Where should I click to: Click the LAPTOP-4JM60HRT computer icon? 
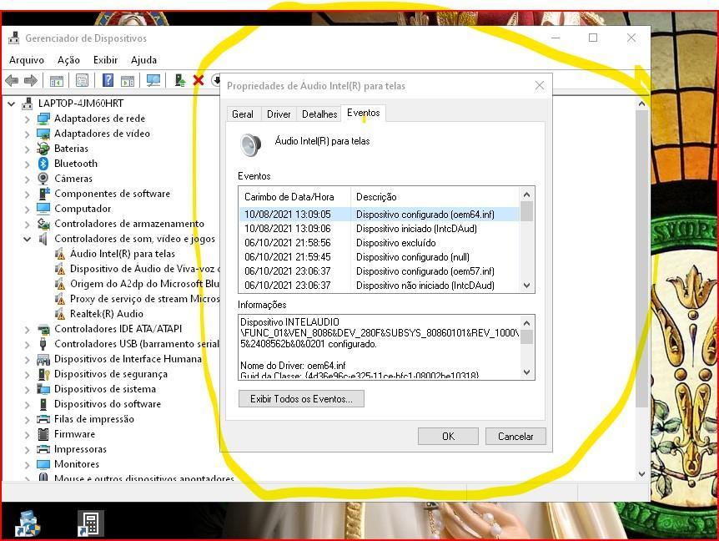[27, 104]
